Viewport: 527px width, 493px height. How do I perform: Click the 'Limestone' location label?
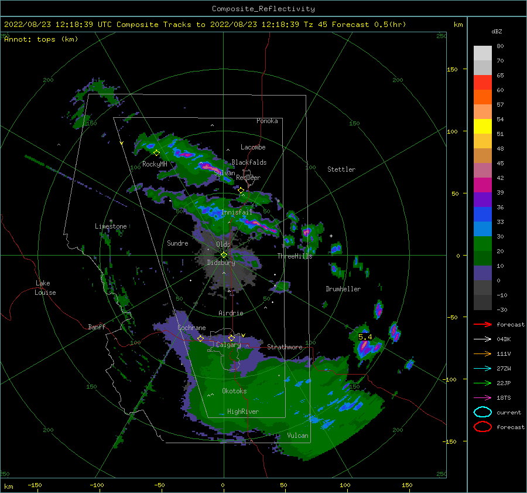coord(111,226)
